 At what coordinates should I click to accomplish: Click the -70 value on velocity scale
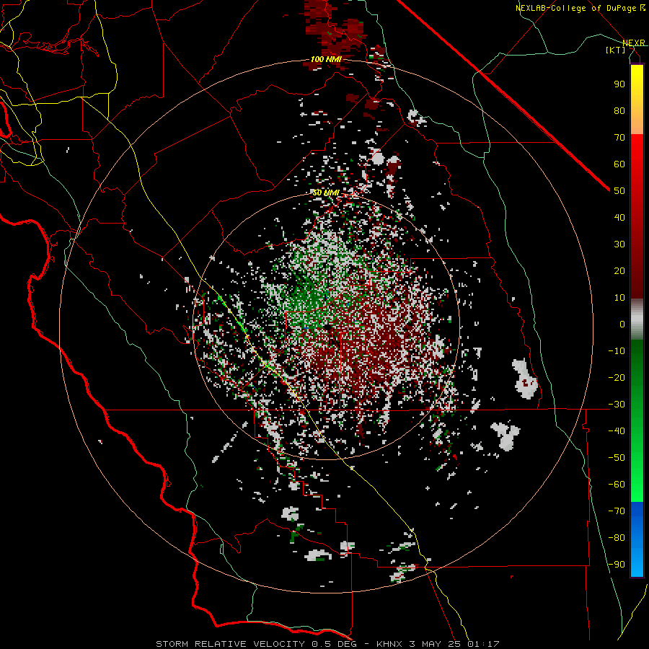click(x=617, y=511)
